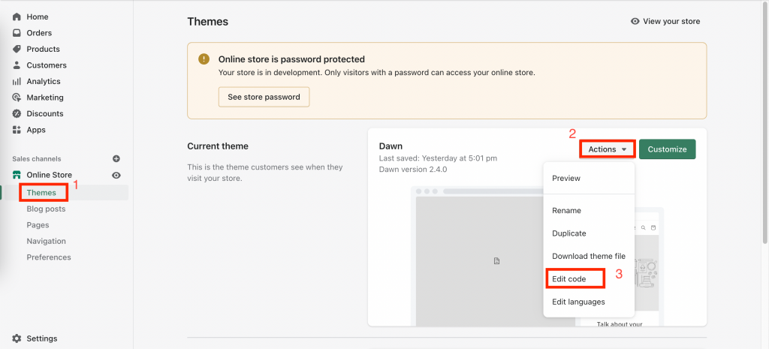The height and width of the screenshot is (349, 769).
Task: Go to Navigation under Online Store
Action: coord(46,241)
